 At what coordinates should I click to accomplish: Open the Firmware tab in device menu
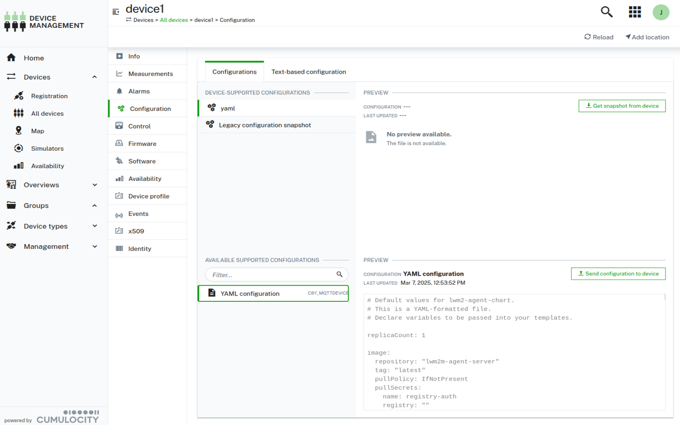142,144
